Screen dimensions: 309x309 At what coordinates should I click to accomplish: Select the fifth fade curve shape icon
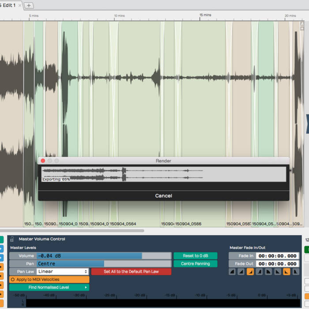click(268, 272)
